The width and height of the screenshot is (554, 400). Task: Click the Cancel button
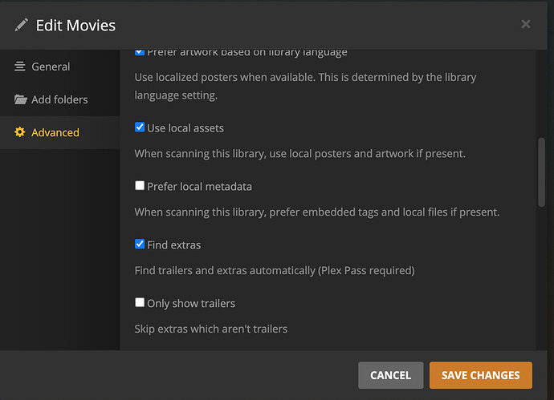click(x=390, y=374)
